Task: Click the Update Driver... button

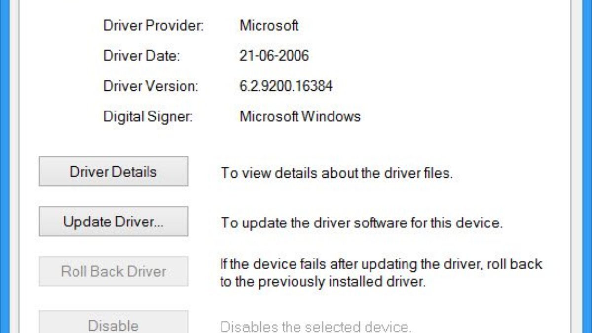Action: [113, 222]
